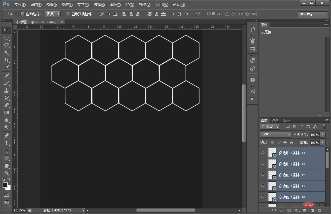Open the 文件 menu
The height and width of the screenshot is (214, 331).
[20, 5]
